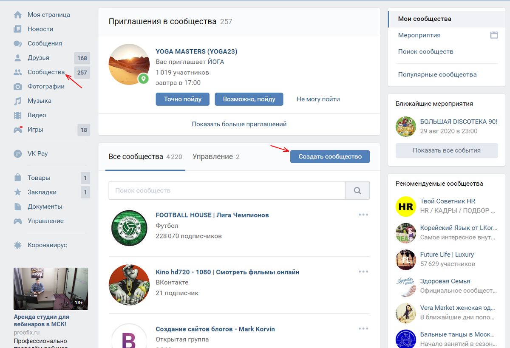The height and width of the screenshot is (348, 510).
Task: Open Поиск сообществ menu item
Action: click(x=425, y=51)
